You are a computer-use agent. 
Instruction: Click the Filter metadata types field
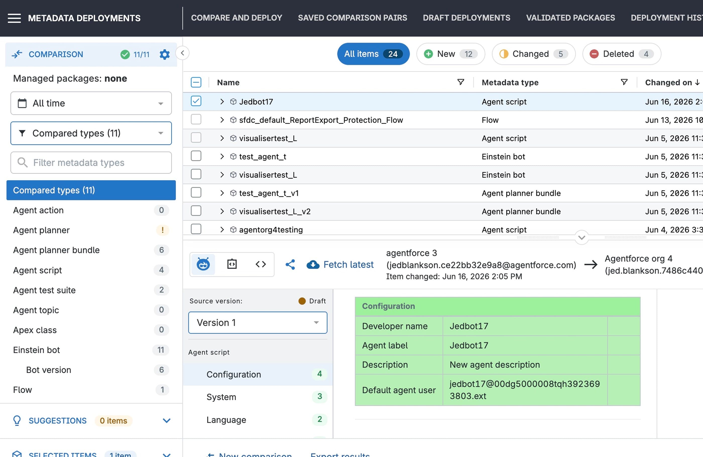click(x=91, y=162)
